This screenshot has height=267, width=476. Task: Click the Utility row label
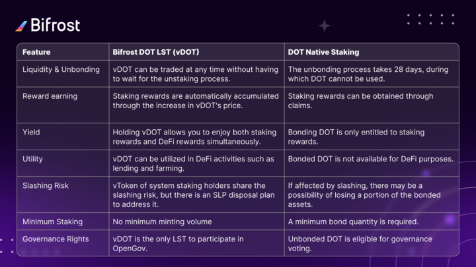32,159
